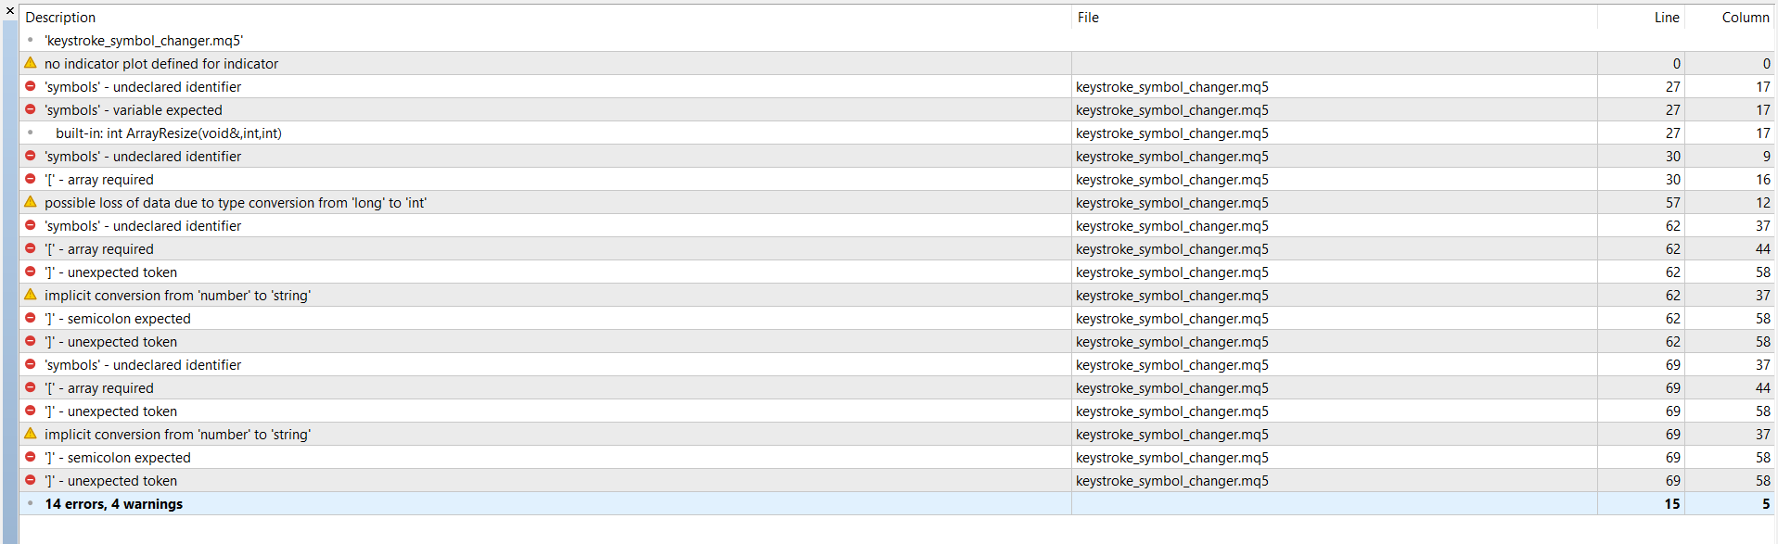Select line 30 'symbols' undeclared identifier error
The width and height of the screenshot is (1778, 544).
(143, 157)
